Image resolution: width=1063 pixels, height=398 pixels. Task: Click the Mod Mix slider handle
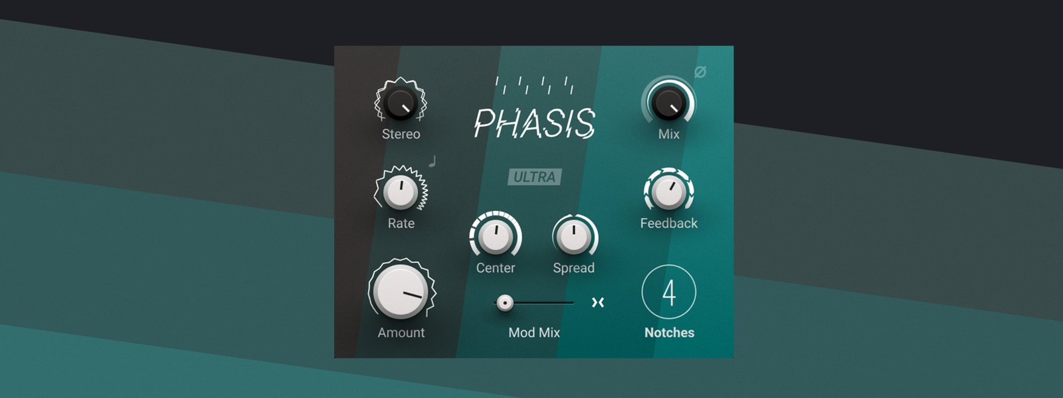505,303
